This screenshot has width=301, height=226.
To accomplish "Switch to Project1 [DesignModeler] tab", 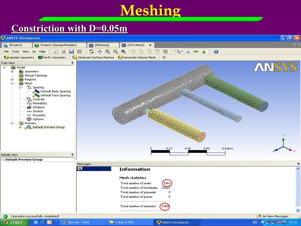I will click(59, 45).
